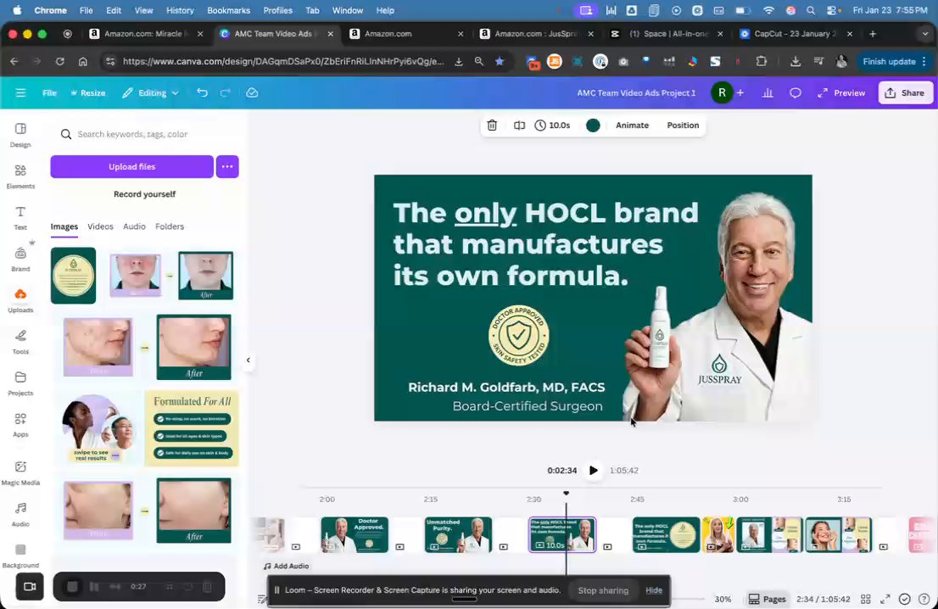Viewport: 938px width, 609px height.
Task: Open the Brand panel
Action: point(20,260)
